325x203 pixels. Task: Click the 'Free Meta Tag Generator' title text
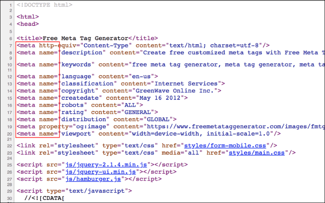click(88, 38)
